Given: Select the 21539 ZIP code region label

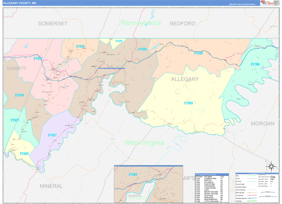Looking at the screenshot, I should click(19, 95).
